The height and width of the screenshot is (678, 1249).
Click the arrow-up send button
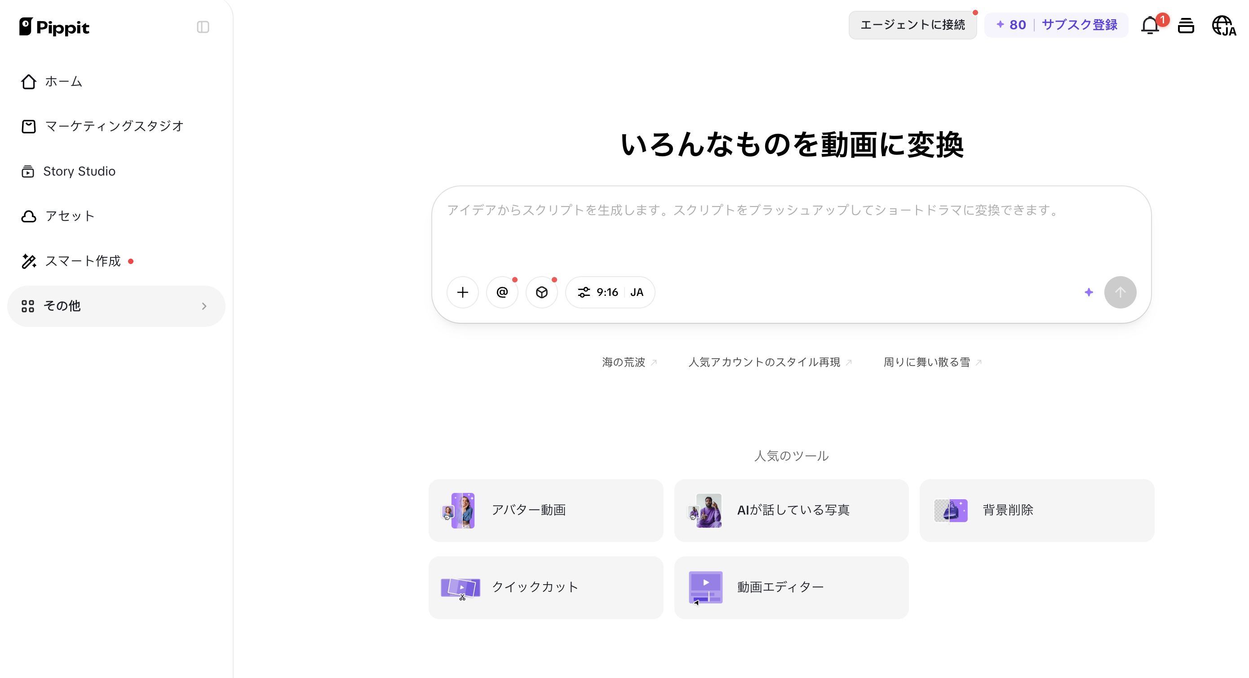(x=1120, y=292)
